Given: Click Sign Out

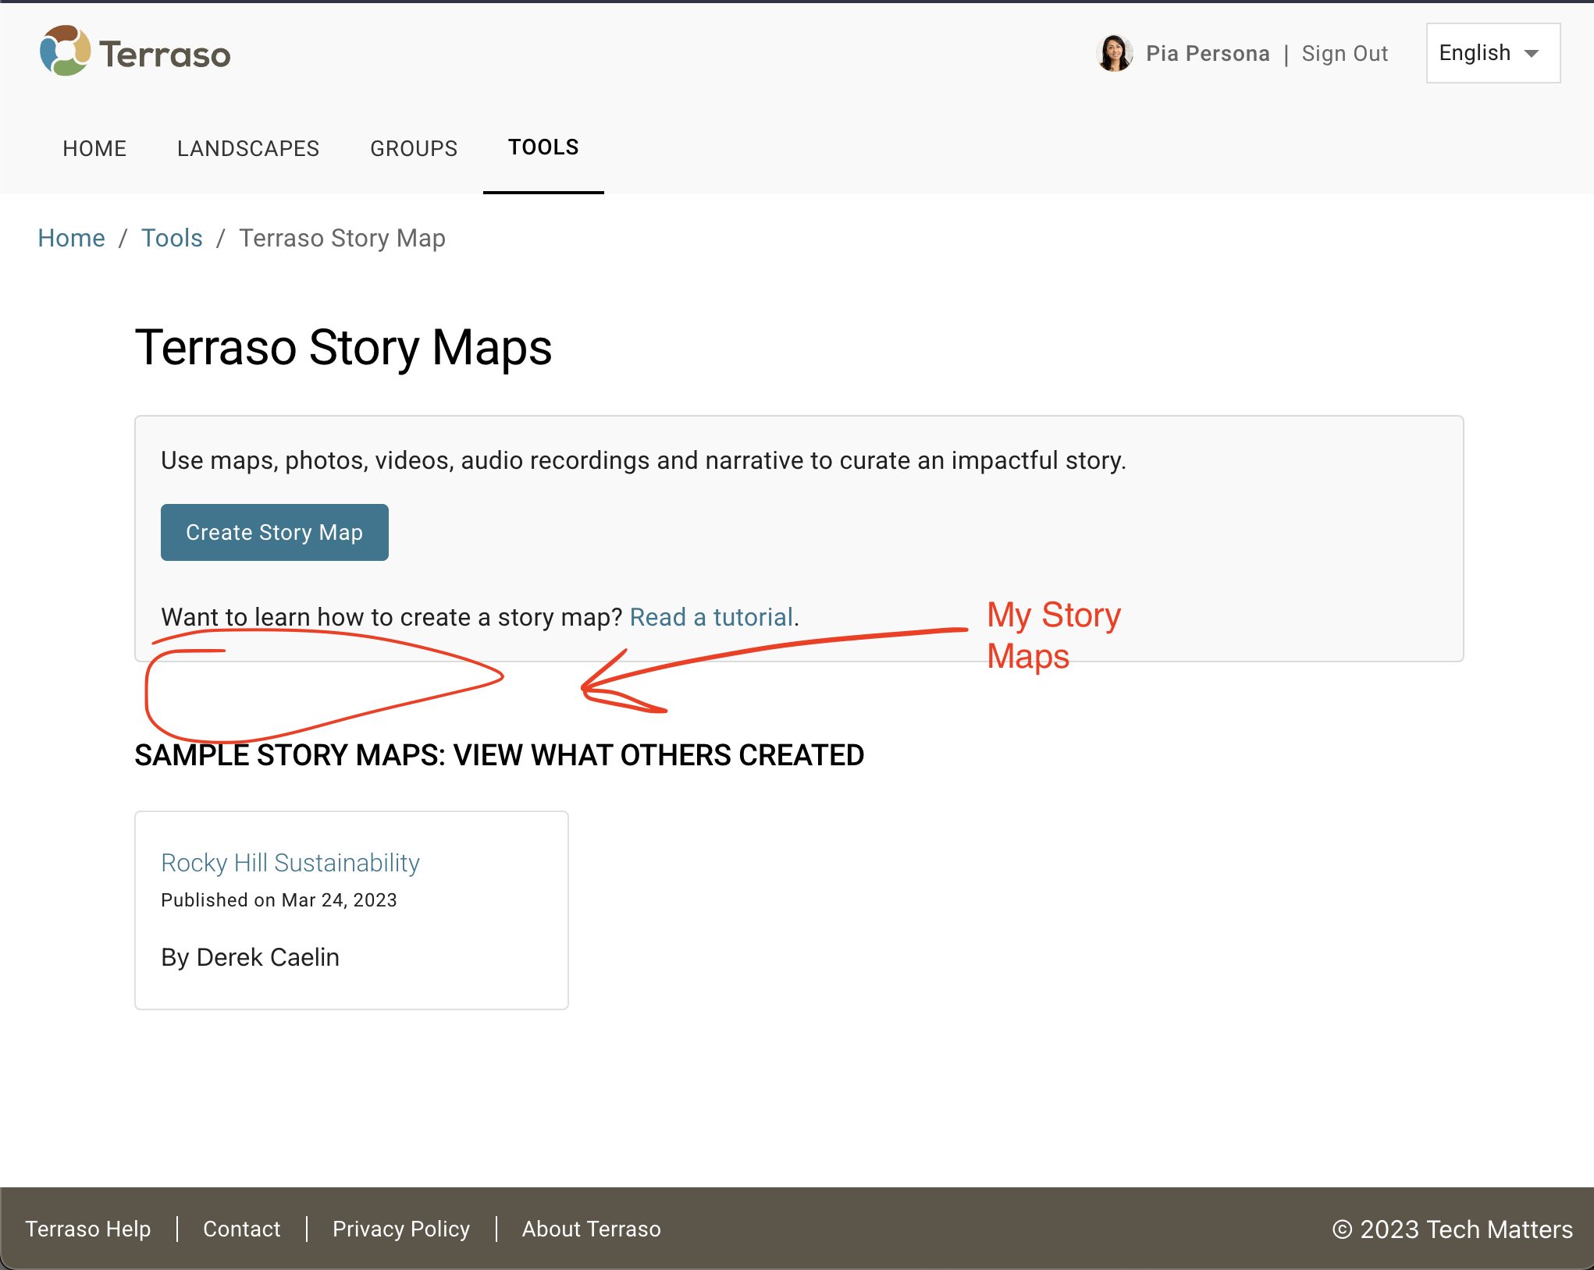Looking at the screenshot, I should pos(1344,53).
